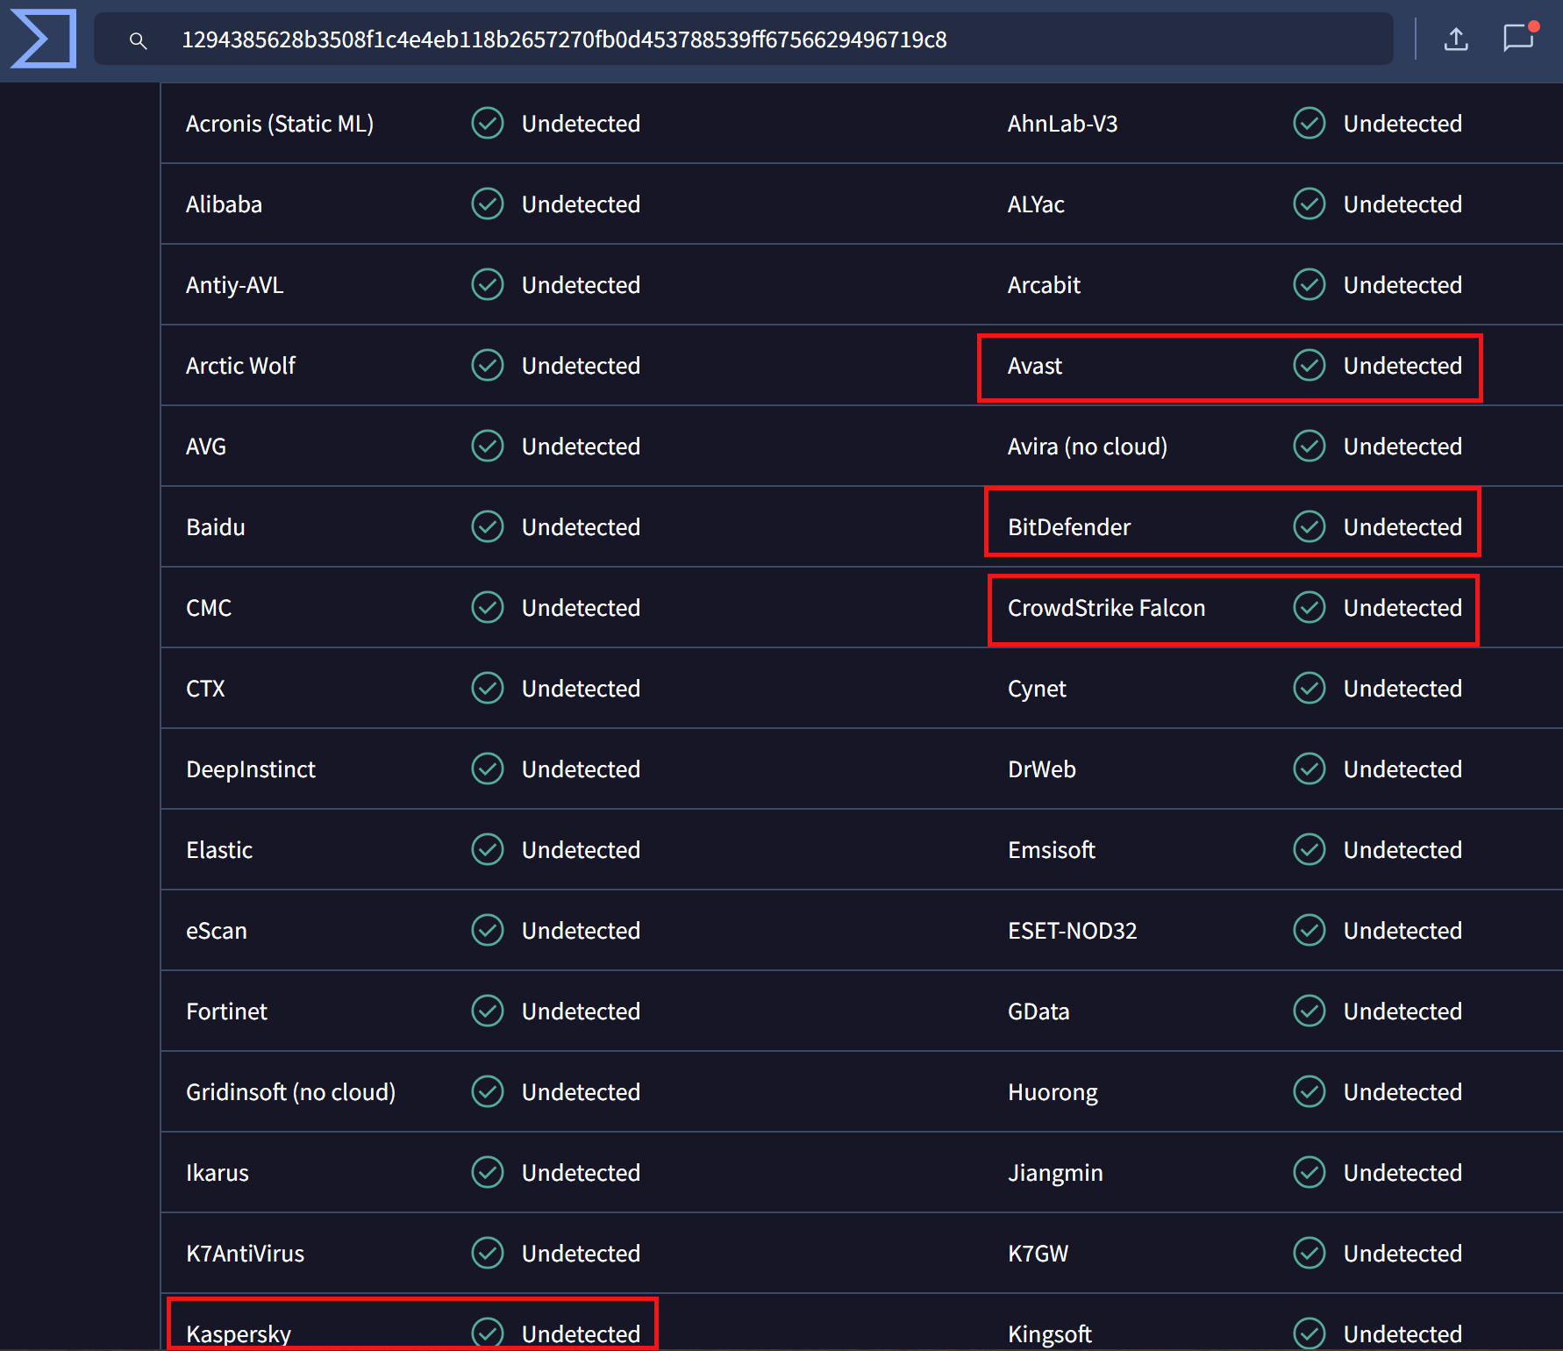Open the notifications chat icon
This screenshot has height=1351, width=1563.
[x=1519, y=38]
